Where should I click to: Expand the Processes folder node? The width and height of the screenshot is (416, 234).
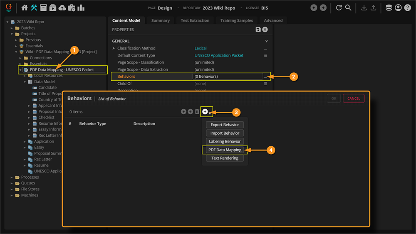point(12,177)
